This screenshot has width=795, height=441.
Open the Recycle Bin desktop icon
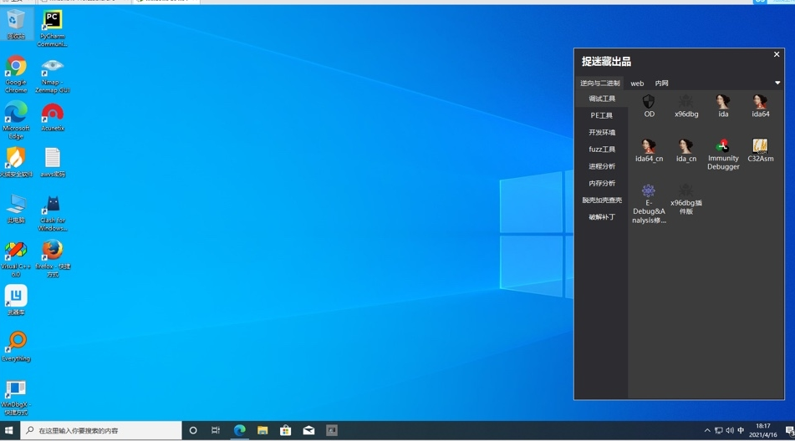(x=16, y=24)
